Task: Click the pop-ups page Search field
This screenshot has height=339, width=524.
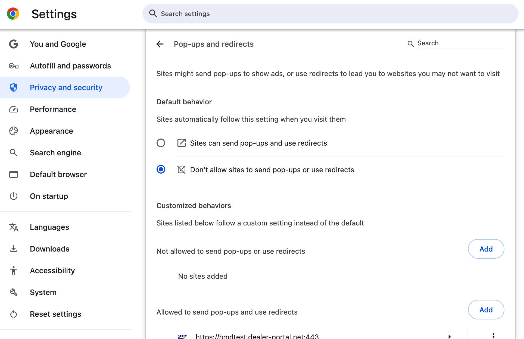Action: 460,43
